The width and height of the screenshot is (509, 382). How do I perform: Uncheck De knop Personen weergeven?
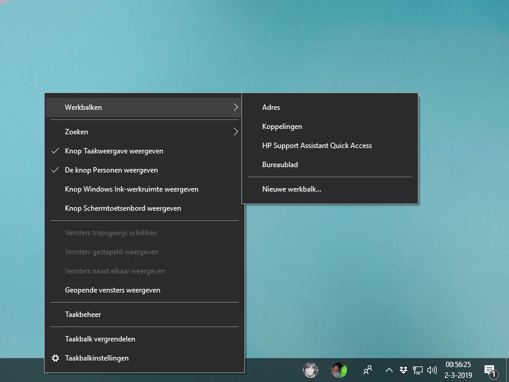click(111, 170)
